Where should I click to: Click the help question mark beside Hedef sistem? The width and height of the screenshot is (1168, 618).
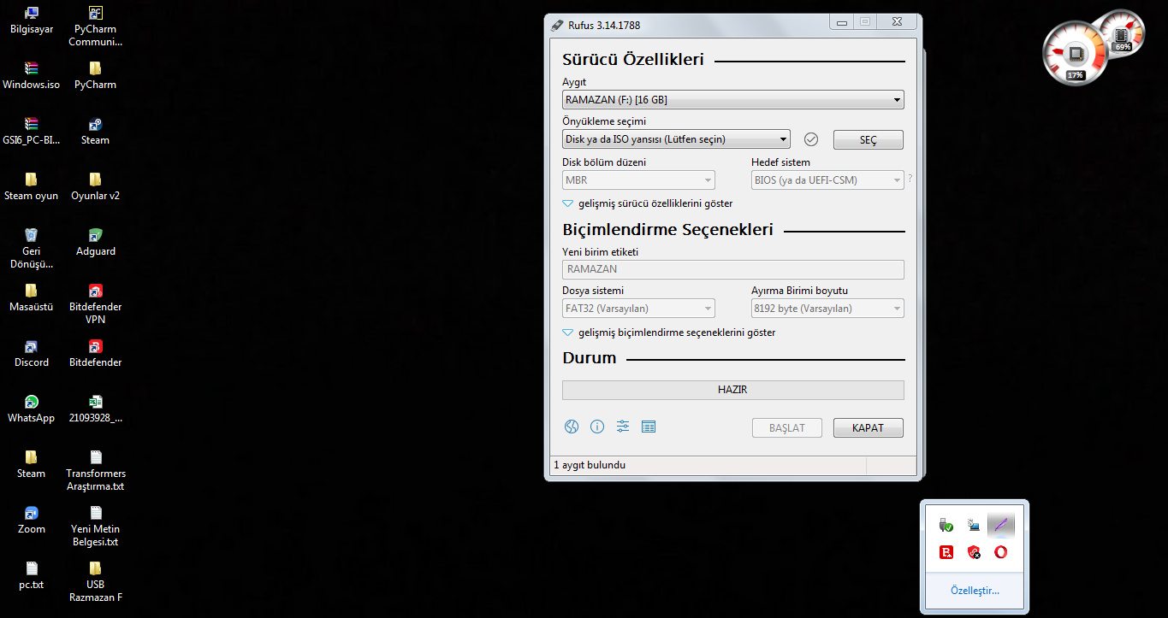click(x=910, y=179)
